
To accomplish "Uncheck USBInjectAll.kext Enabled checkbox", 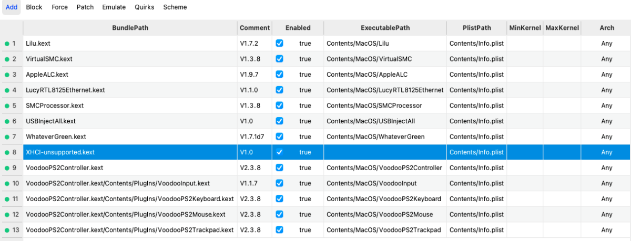I will coord(279,121).
